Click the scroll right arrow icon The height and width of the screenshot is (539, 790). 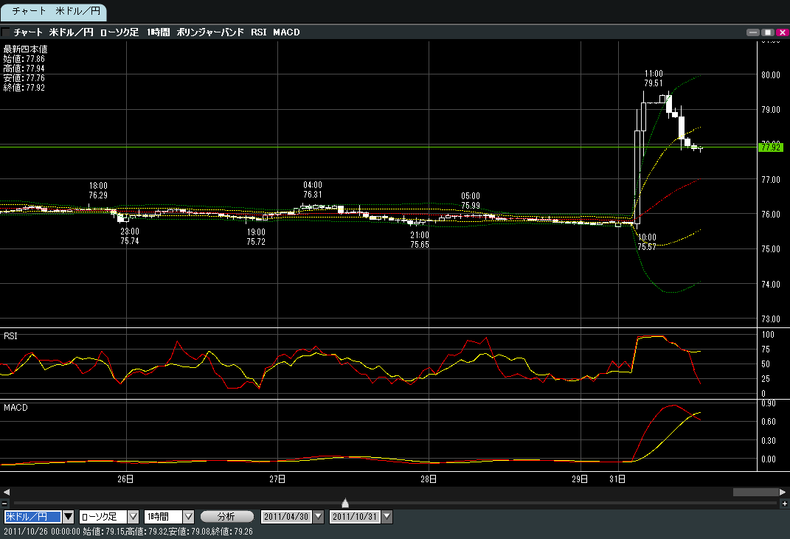(x=783, y=492)
